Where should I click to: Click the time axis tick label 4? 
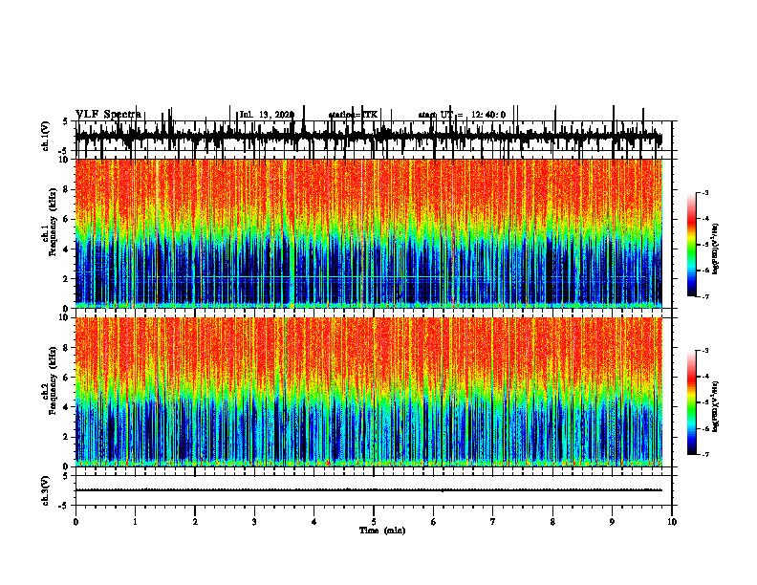click(x=314, y=522)
